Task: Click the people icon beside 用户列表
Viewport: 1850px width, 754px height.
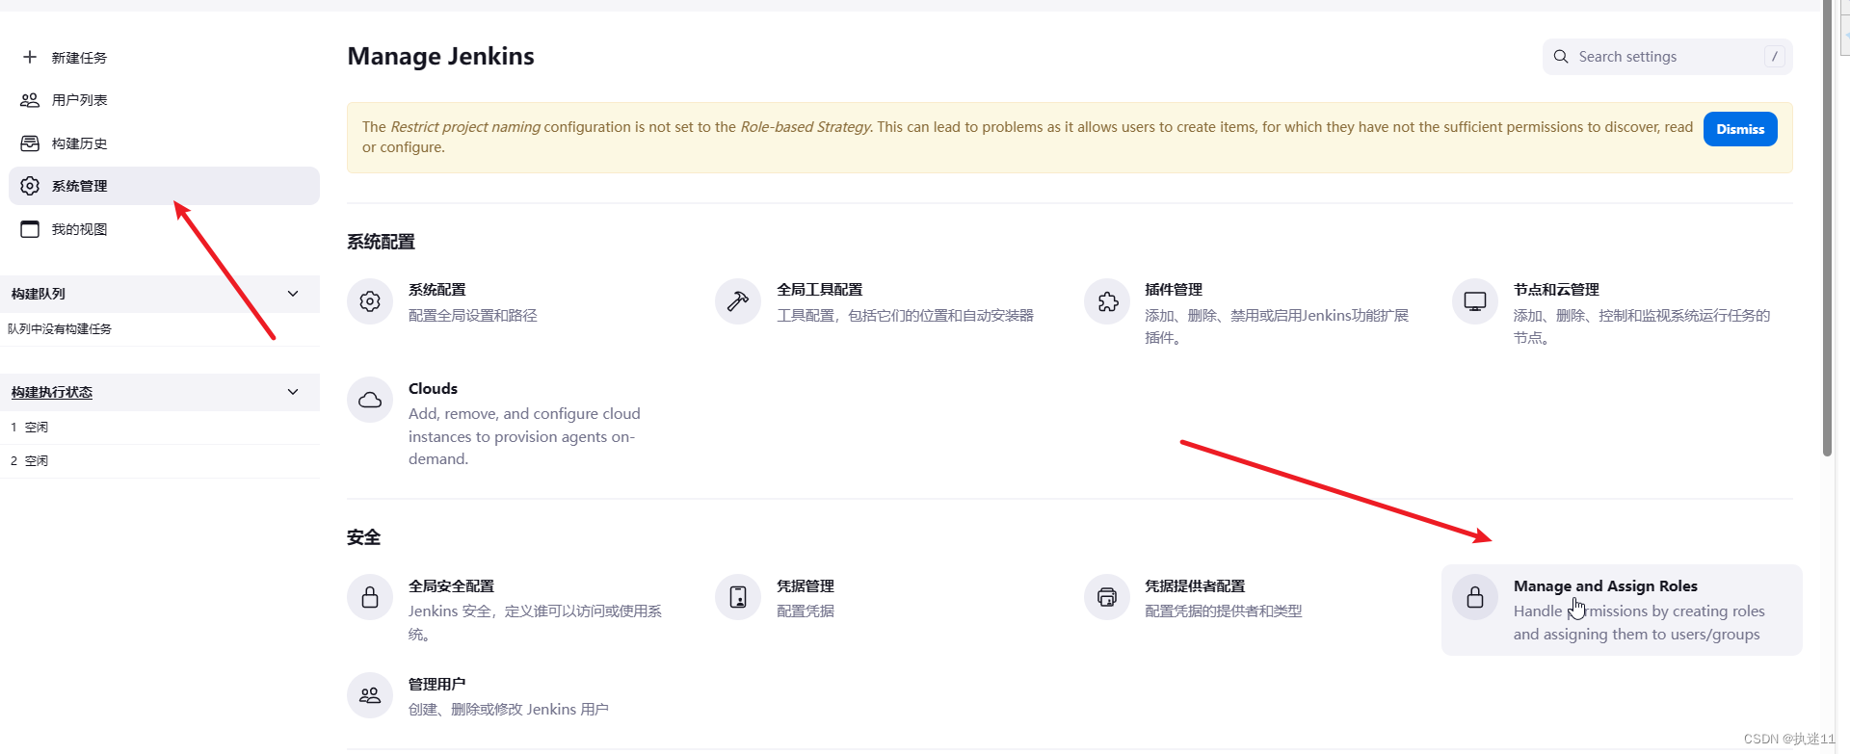Action: pyautogui.click(x=30, y=100)
